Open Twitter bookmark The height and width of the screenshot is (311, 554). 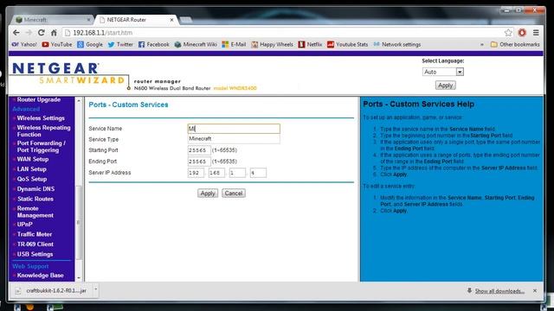coord(120,44)
